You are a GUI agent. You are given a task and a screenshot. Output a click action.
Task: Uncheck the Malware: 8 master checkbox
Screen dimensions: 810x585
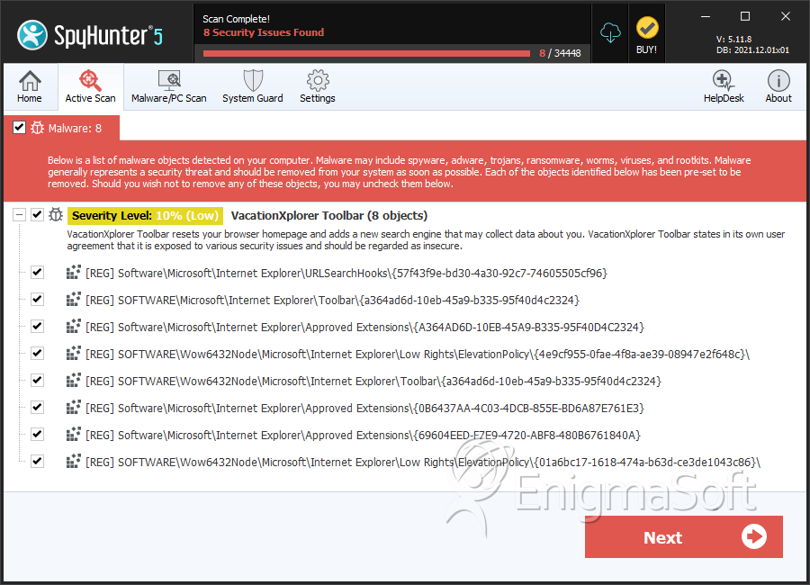(x=19, y=128)
